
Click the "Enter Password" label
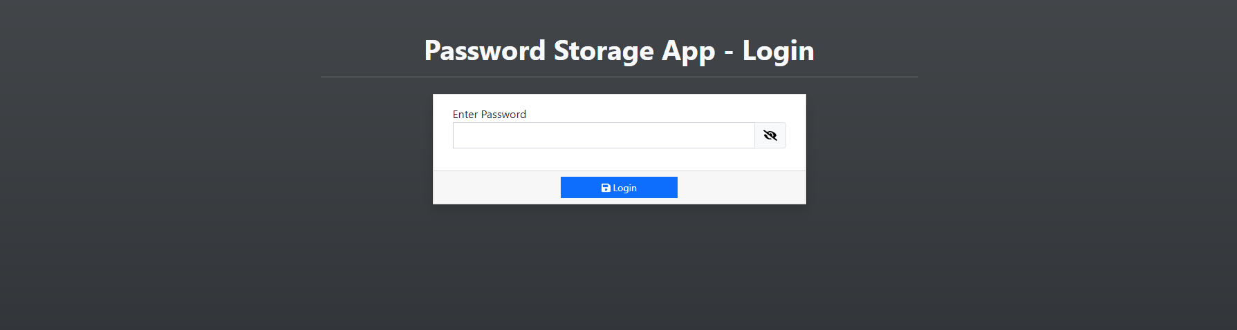(x=490, y=115)
